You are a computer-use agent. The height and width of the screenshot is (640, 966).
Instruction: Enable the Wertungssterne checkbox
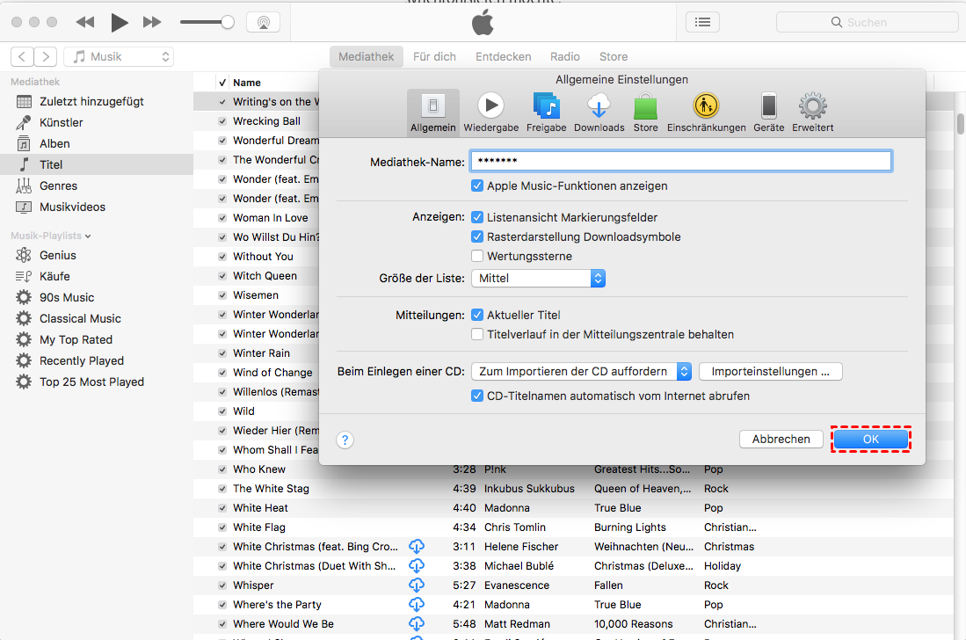pos(477,257)
